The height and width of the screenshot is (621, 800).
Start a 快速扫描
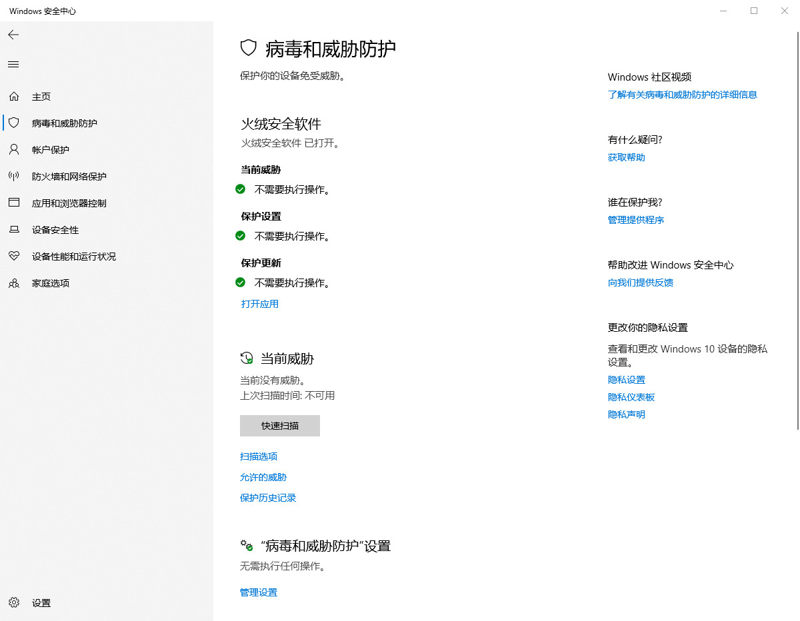[279, 425]
